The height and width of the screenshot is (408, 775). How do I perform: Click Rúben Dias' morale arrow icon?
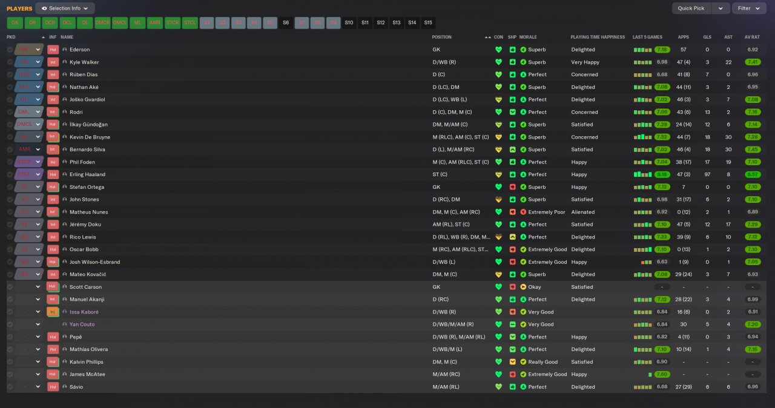pos(523,74)
